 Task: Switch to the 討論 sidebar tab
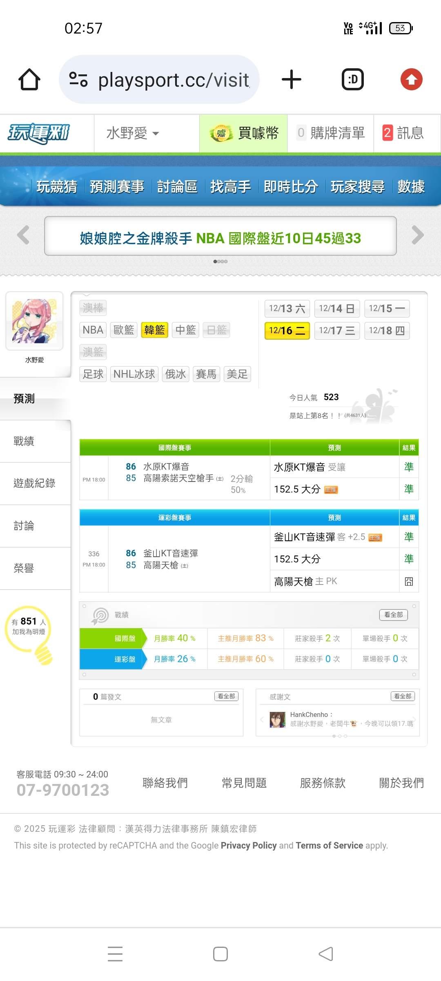click(35, 526)
